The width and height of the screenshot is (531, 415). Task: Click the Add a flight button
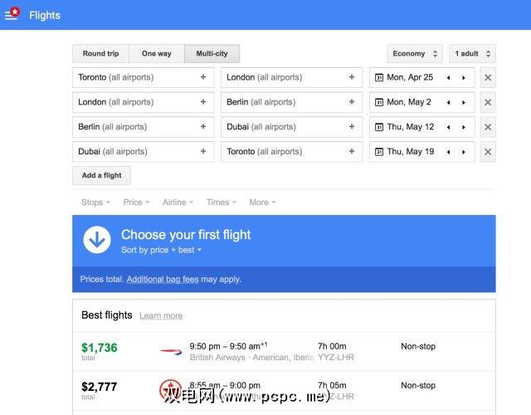pos(101,176)
